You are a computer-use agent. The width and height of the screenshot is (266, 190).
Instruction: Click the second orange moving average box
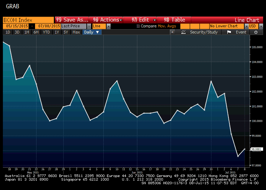194,26
